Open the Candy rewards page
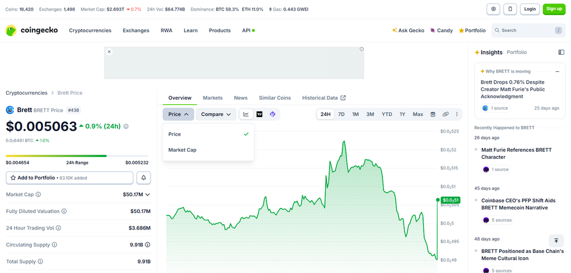 pos(442,31)
